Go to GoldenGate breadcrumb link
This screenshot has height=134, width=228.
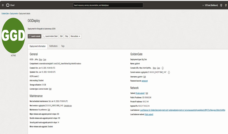(x=5, y=14)
